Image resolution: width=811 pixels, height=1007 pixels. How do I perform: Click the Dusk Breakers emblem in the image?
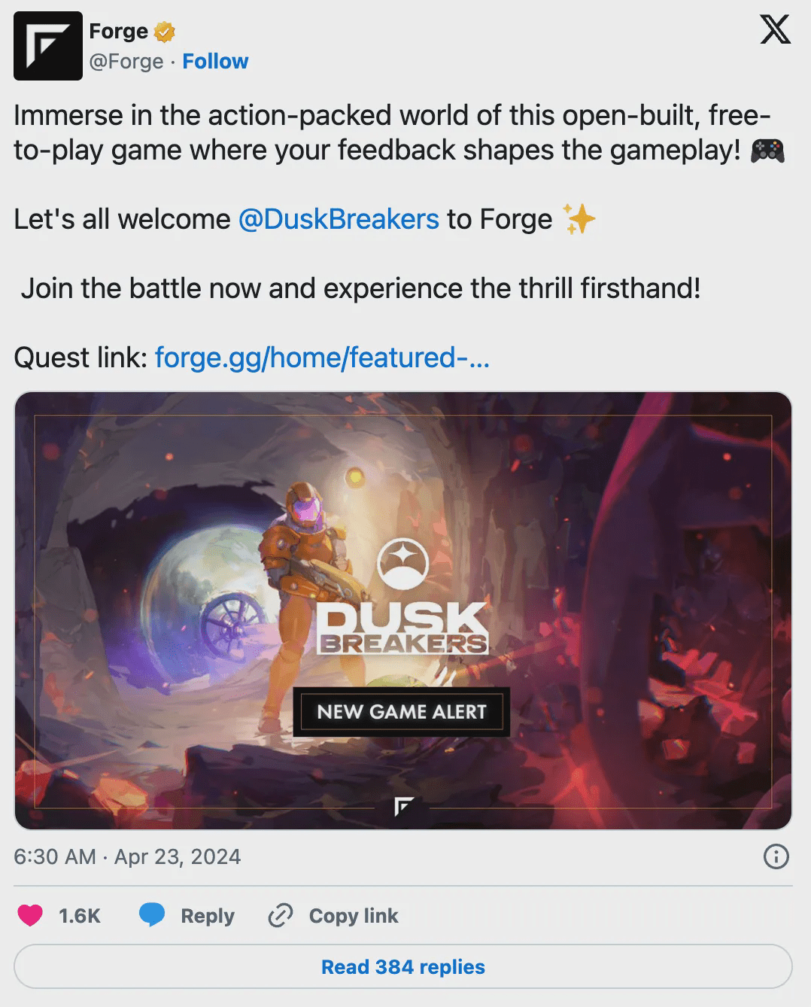pyautogui.click(x=402, y=563)
